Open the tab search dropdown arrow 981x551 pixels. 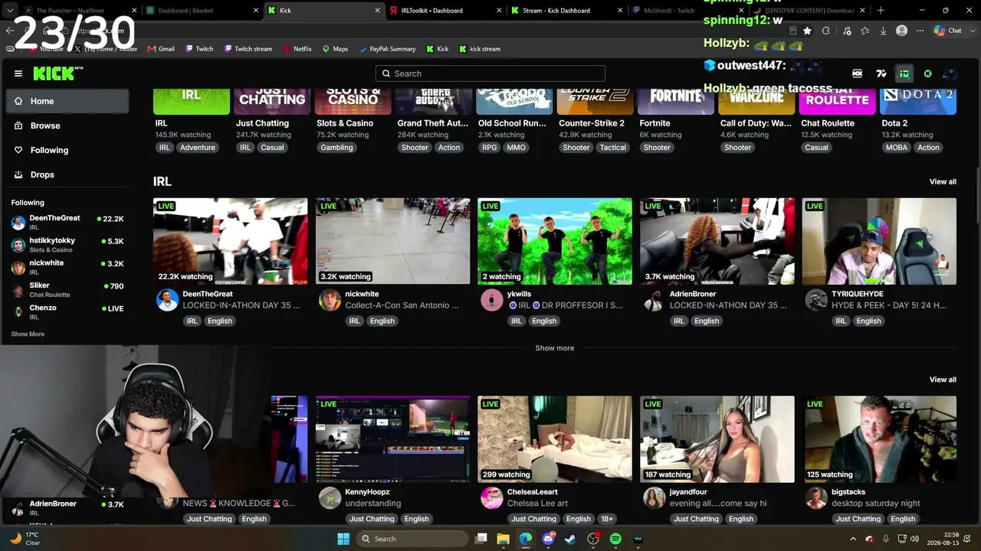10,11
